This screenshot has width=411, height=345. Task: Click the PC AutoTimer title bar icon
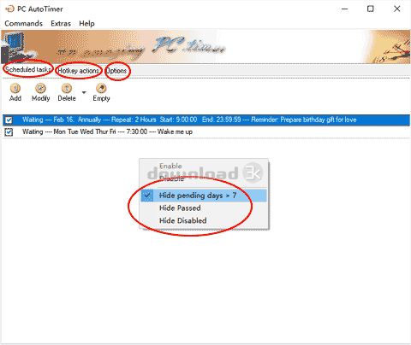(x=9, y=9)
